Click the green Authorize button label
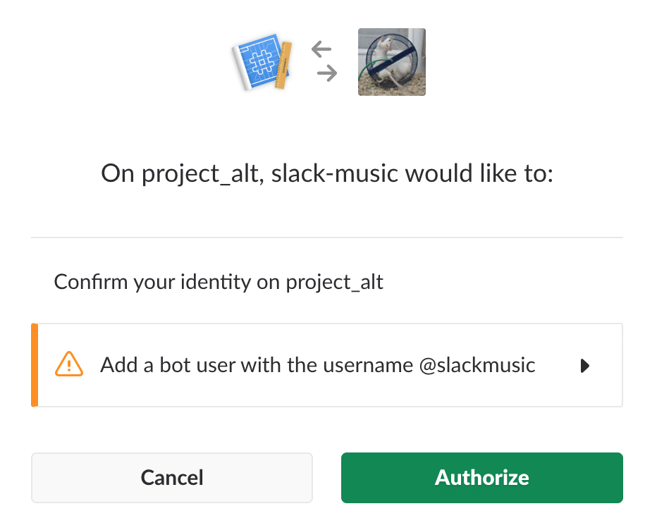Image resolution: width=657 pixels, height=530 pixels. pyautogui.click(x=482, y=478)
